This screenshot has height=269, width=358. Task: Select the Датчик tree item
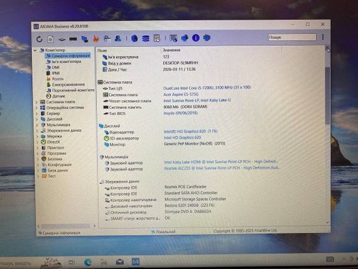58,96
